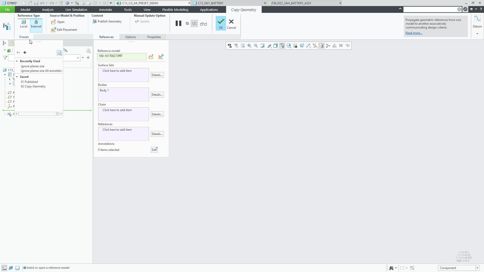Select the Local reference type

coord(23,24)
